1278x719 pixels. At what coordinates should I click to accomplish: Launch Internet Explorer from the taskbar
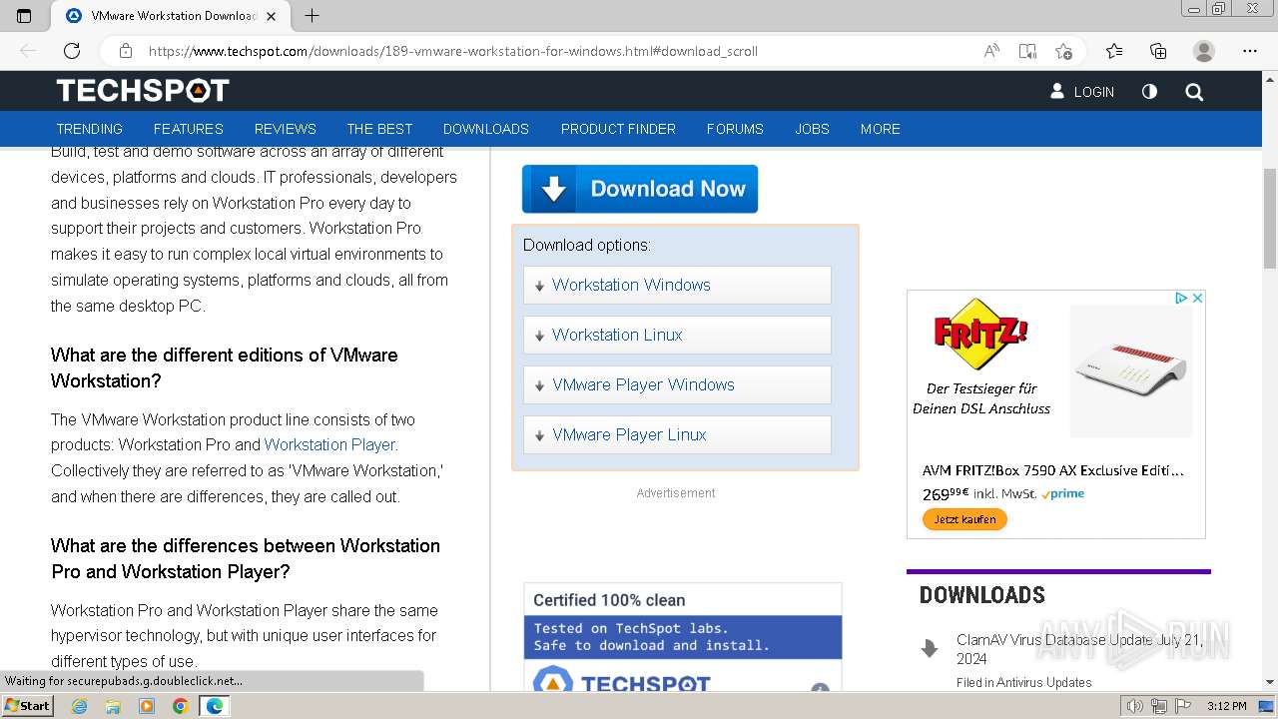click(x=79, y=706)
